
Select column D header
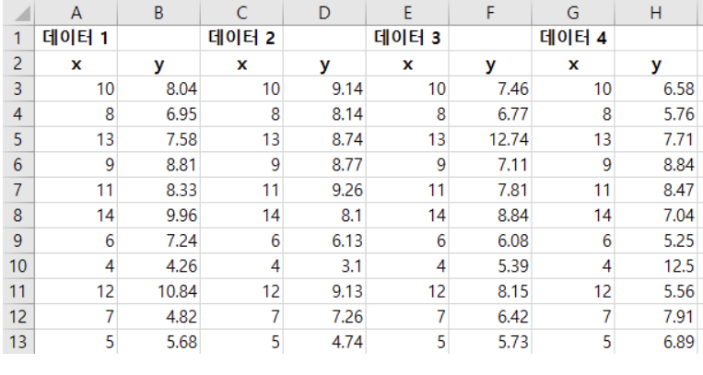coord(324,13)
